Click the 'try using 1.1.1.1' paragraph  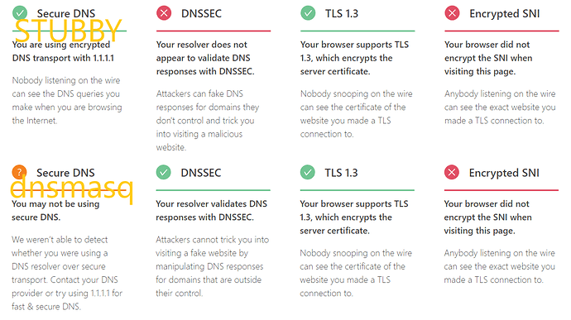click(x=67, y=273)
